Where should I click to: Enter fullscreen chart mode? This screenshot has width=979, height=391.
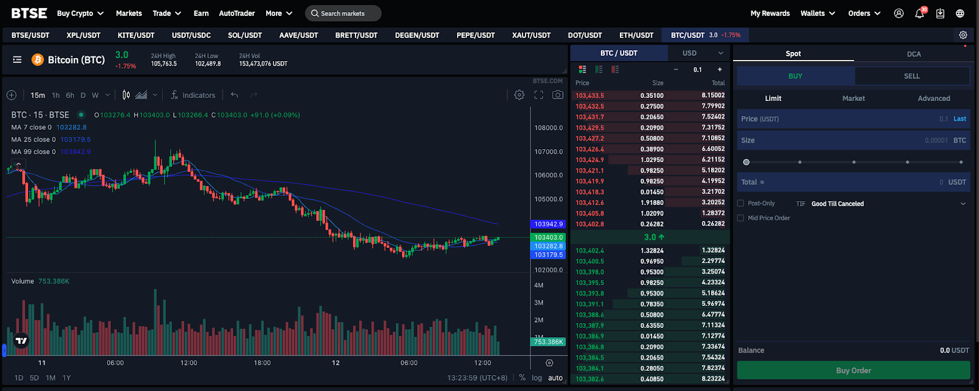coord(538,95)
